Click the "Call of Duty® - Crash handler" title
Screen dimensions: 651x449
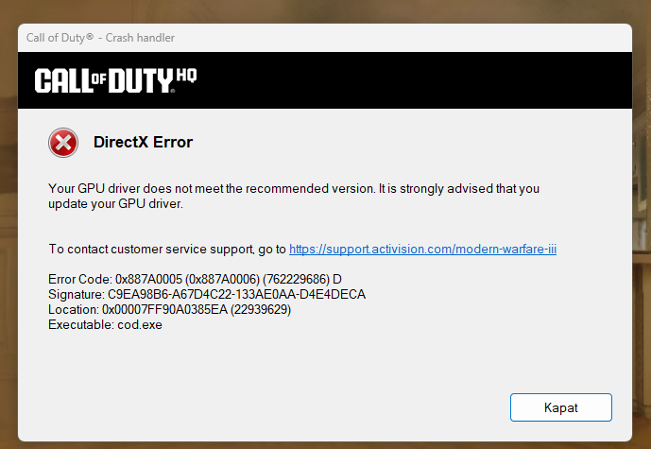[100, 38]
